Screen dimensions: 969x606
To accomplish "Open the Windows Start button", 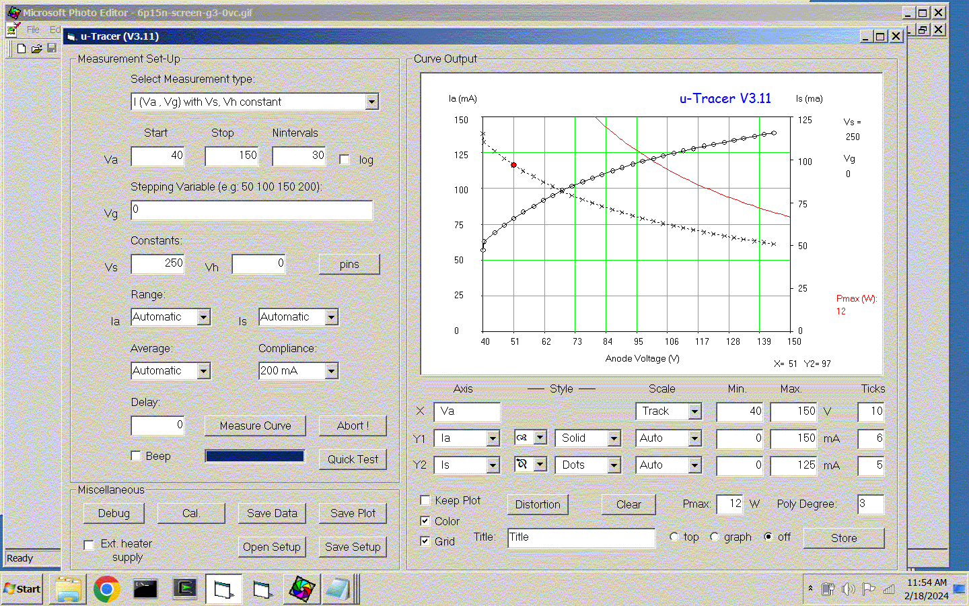I will tap(22, 589).
